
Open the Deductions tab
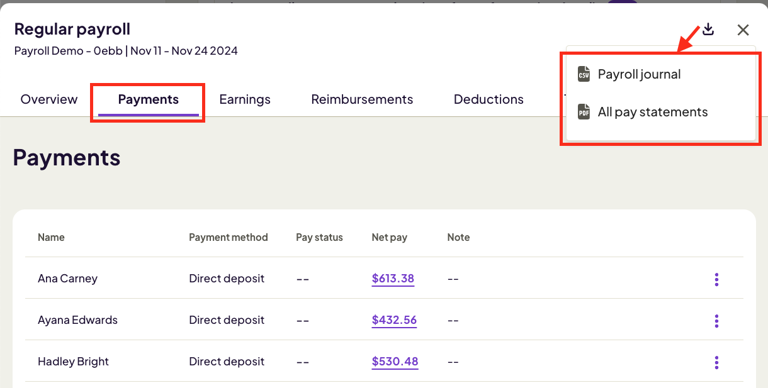pyautogui.click(x=488, y=99)
